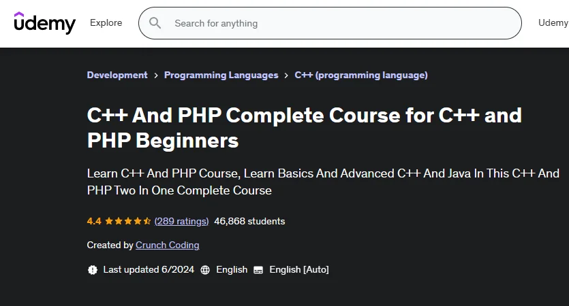This screenshot has height=306, width=569.
Task: Click the 4.4 rating score
Action: tap(94, 221)
